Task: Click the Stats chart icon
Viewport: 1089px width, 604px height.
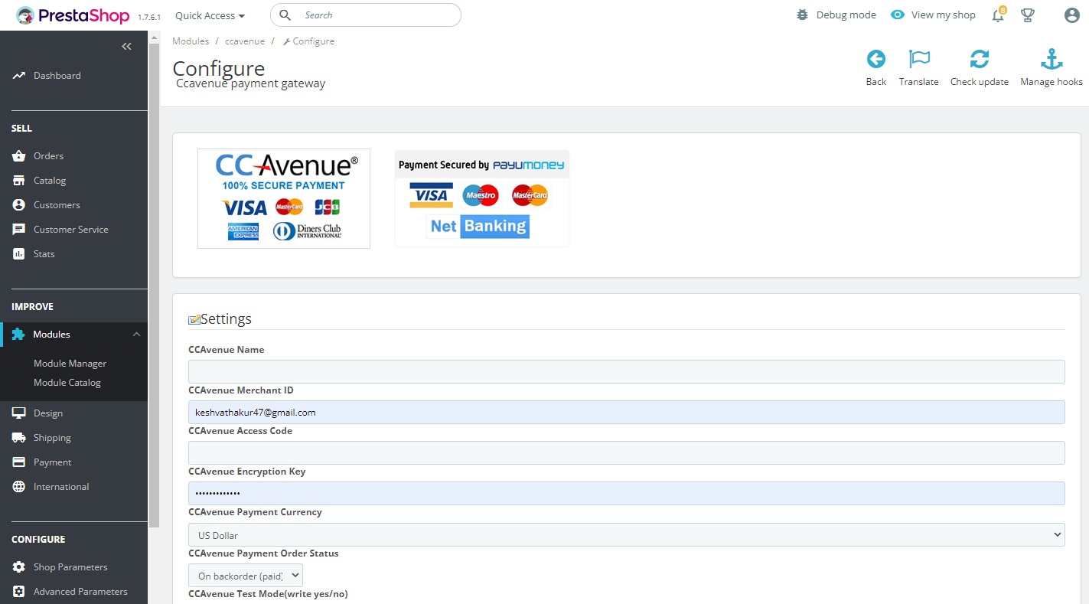Action: click(x=19, y=254)
